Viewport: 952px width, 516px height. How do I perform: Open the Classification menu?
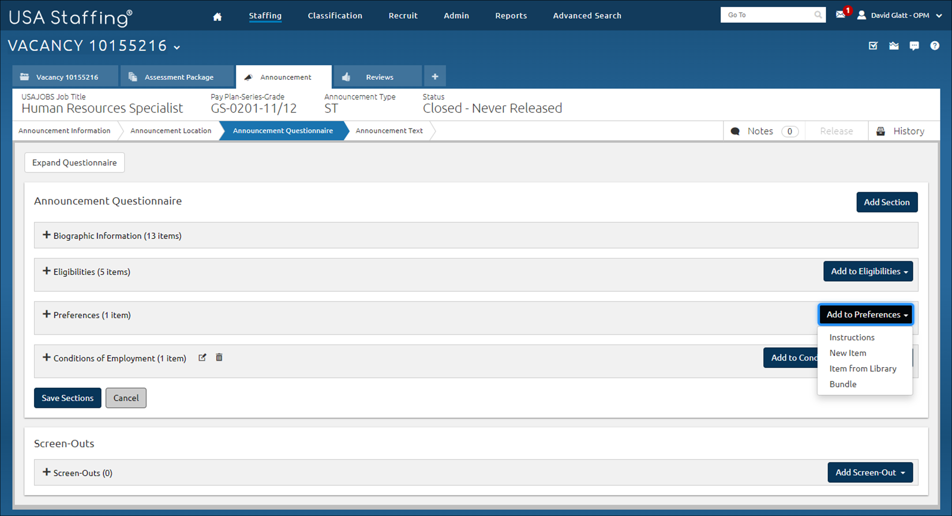pyautogui.click(x=335, y=16)
